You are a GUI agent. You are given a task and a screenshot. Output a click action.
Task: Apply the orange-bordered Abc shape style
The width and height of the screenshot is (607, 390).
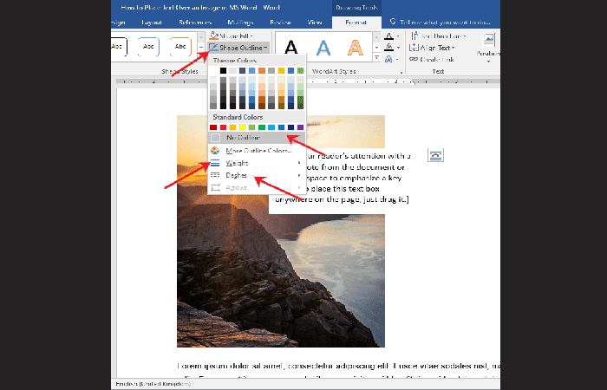click(x=180, y=47)
